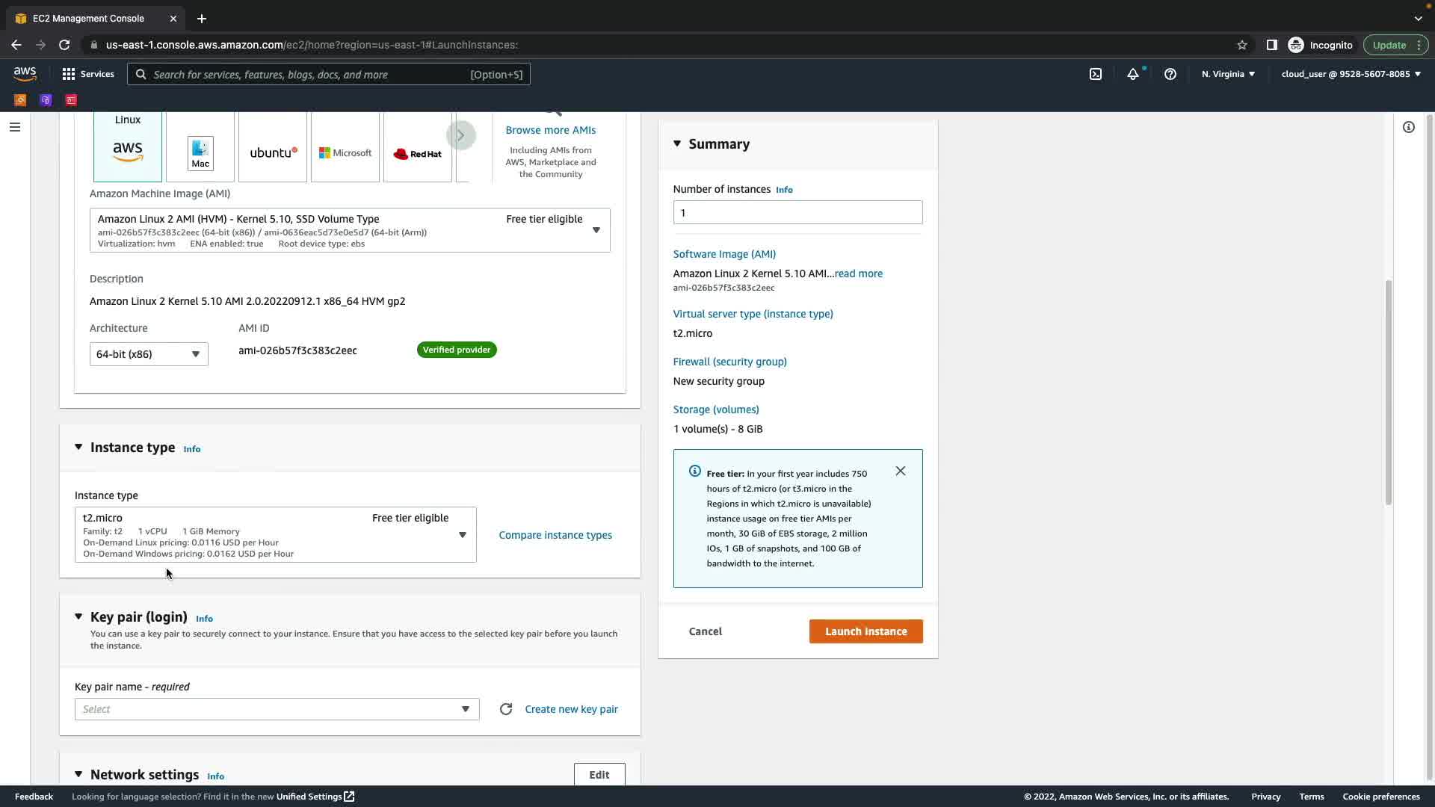Open the N. Virginia region menu
The image size is (1435, 807).
[1228, 74]
